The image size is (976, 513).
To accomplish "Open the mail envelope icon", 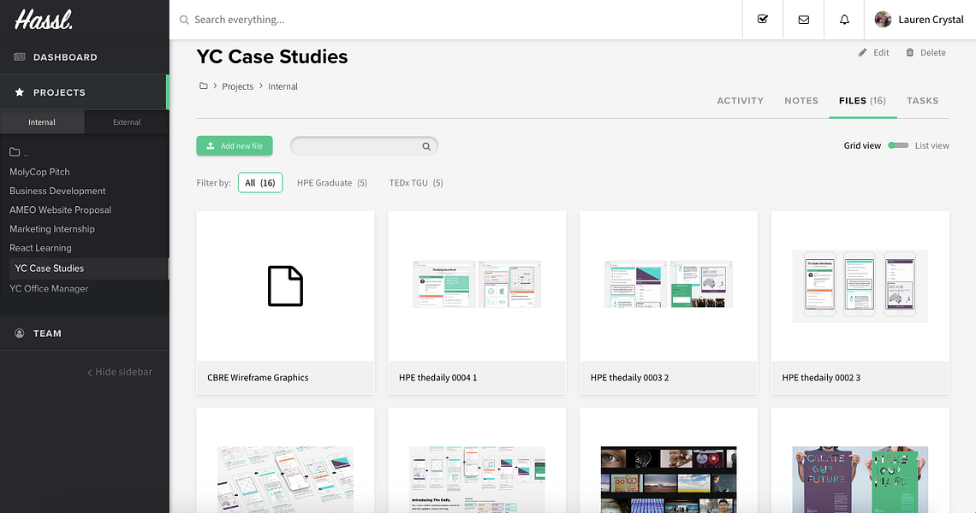I will [x=804, y=20].
